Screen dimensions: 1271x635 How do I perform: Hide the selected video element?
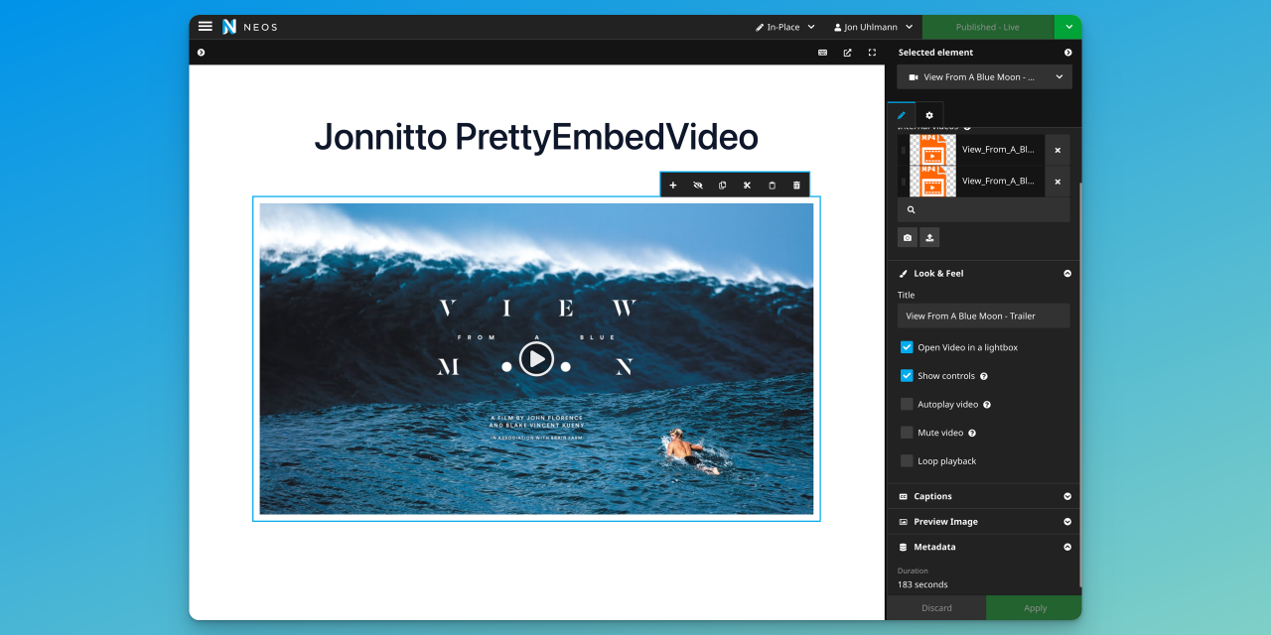(697, 185)
